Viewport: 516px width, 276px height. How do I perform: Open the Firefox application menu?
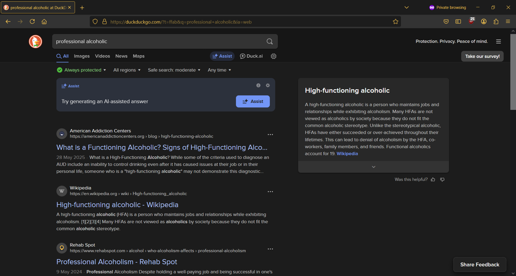(508, 21)
